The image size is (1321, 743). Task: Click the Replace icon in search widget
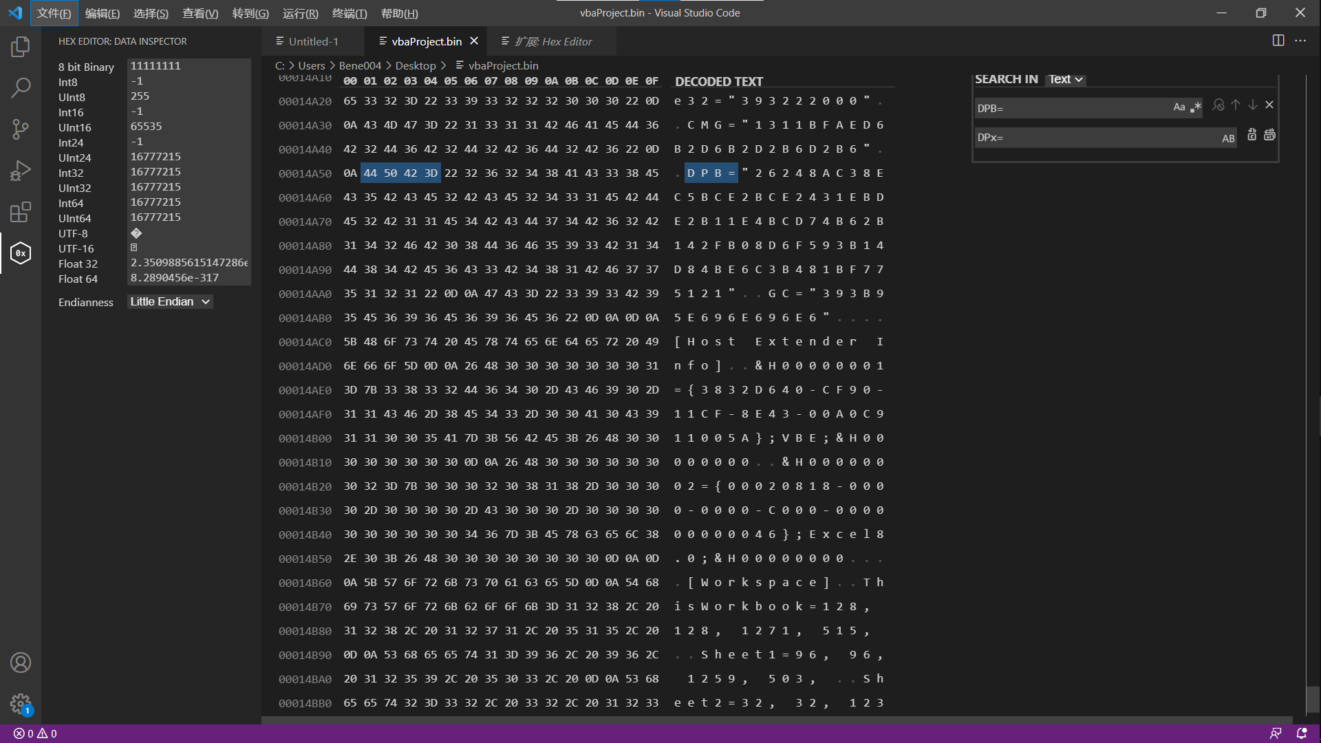pos(1252,135)
